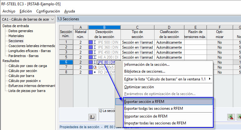Open Longitudes eficaces - Barras
Viewport: 241px width, 130px height.
pos(30,51)
